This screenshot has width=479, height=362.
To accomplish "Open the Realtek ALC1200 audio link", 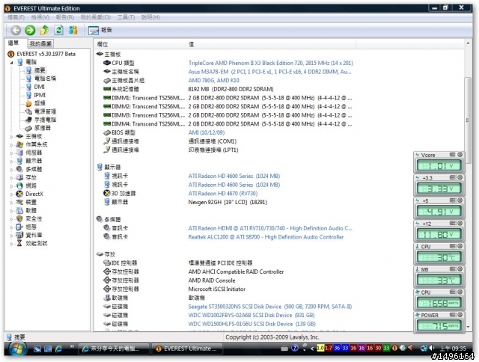I will (266, 237).
